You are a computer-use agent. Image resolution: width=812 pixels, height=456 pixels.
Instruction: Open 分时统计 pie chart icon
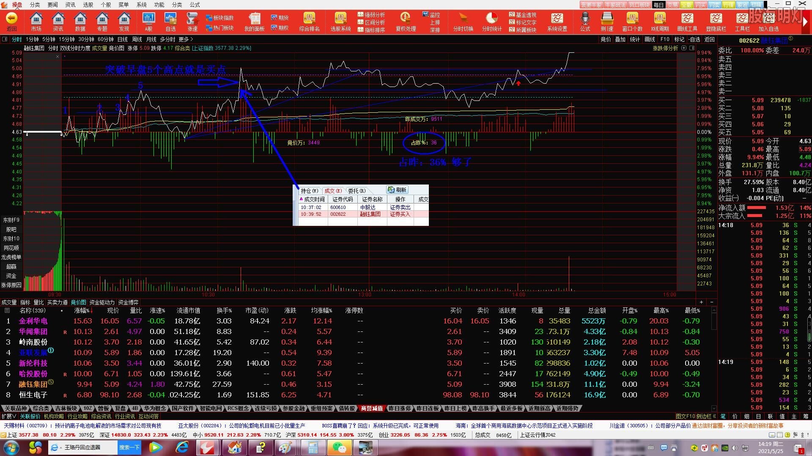492,22
